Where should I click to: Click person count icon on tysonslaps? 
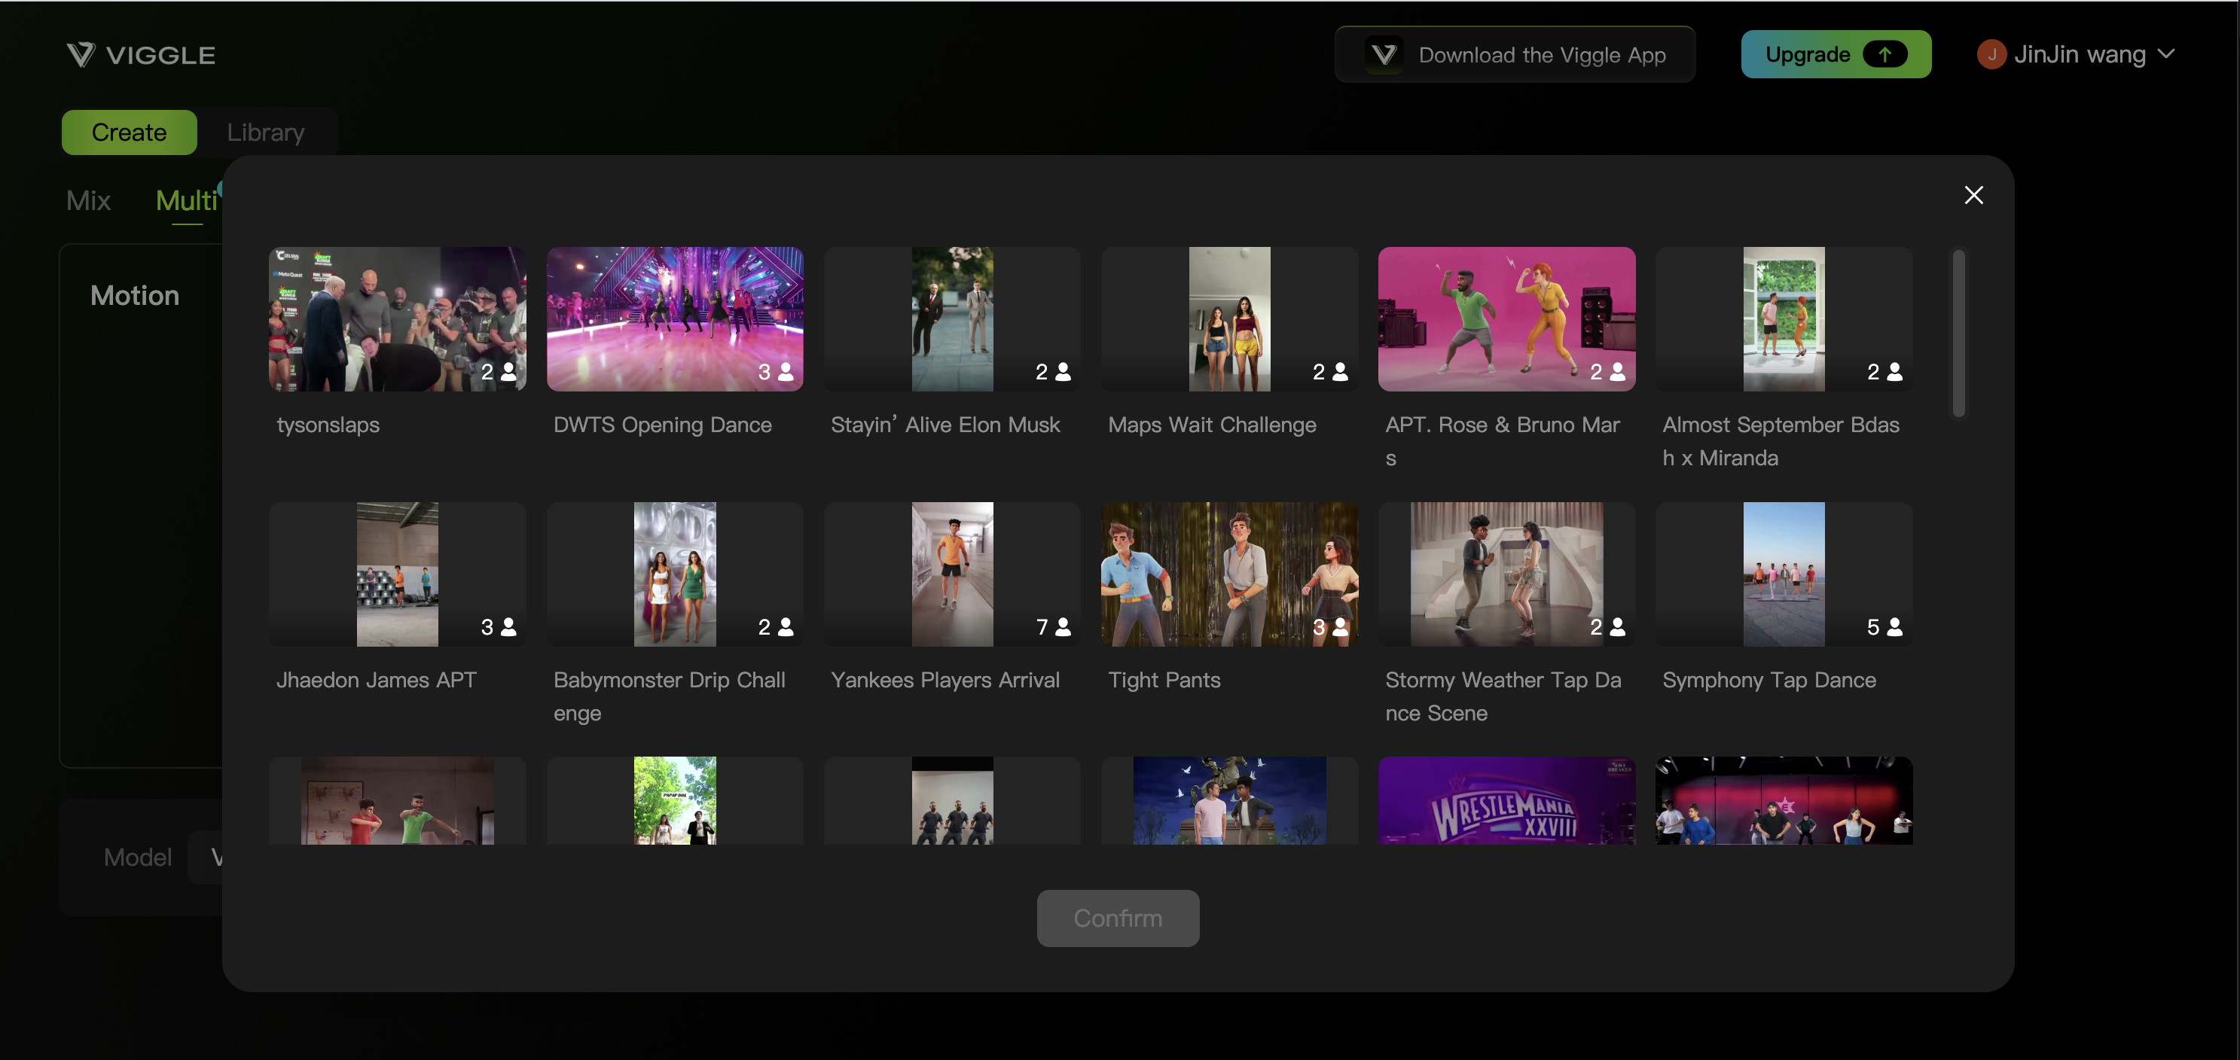click(508, 372)
